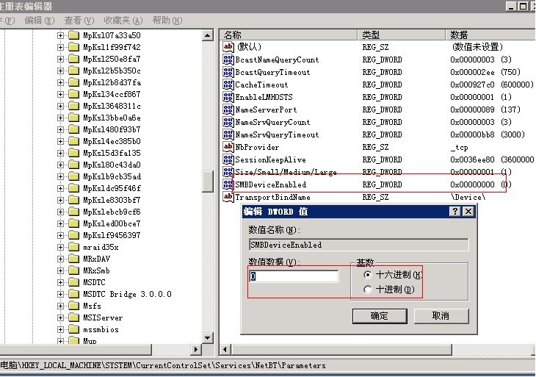Select the 十进制 decimal radio button
Screen dimensions: 536x377
click(368, 290)
